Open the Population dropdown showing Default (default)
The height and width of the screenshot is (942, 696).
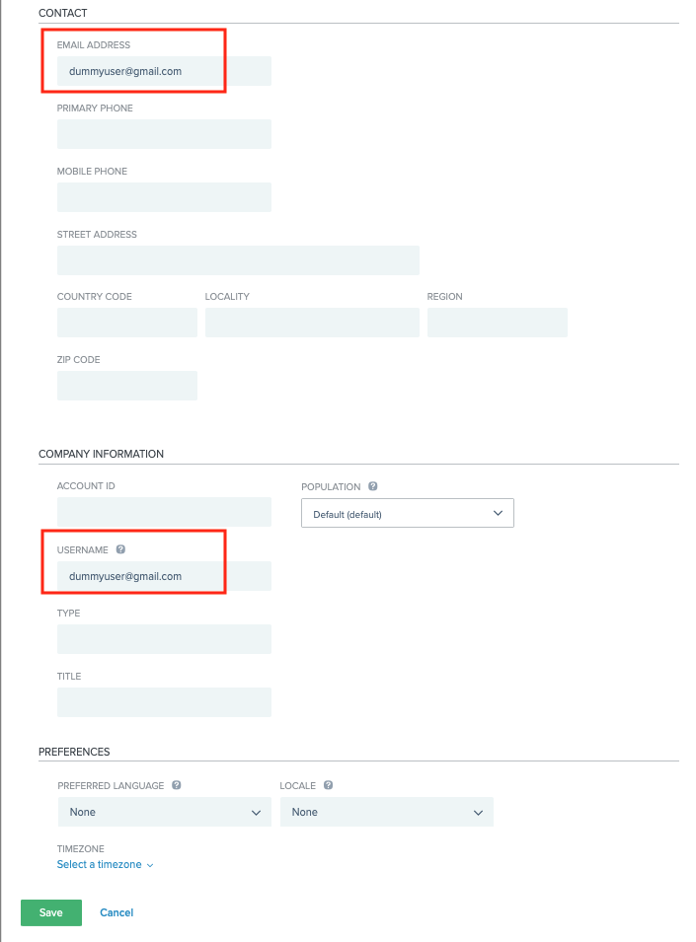pos(407,513)
